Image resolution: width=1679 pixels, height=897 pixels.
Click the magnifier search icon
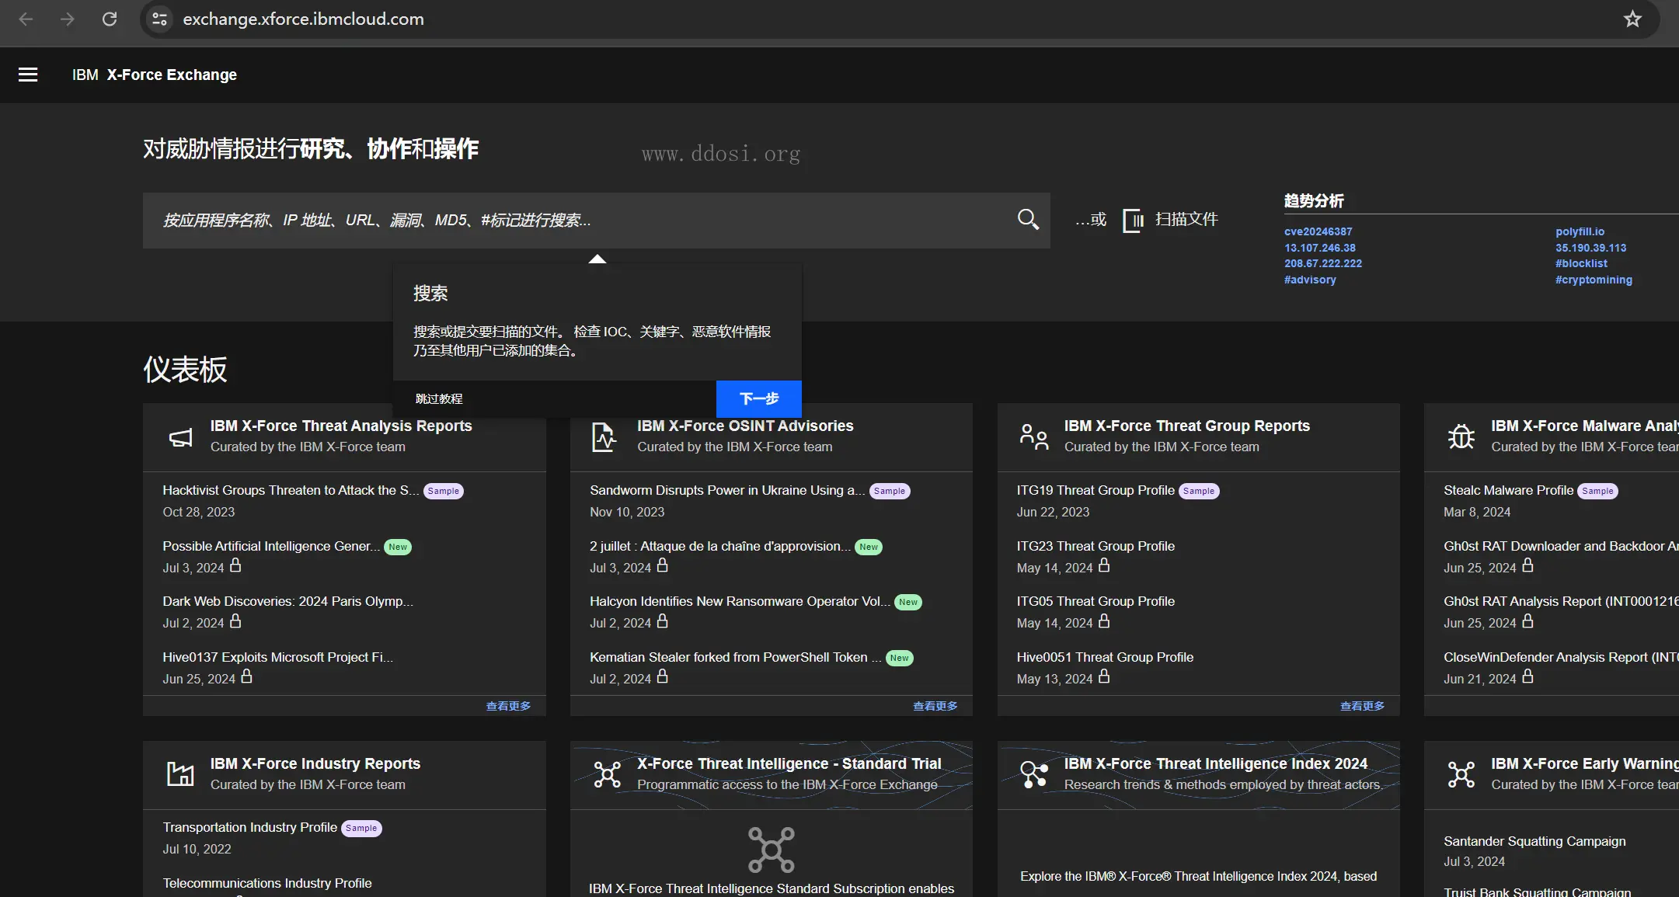pyautogui.click(x=1028, y=220)
